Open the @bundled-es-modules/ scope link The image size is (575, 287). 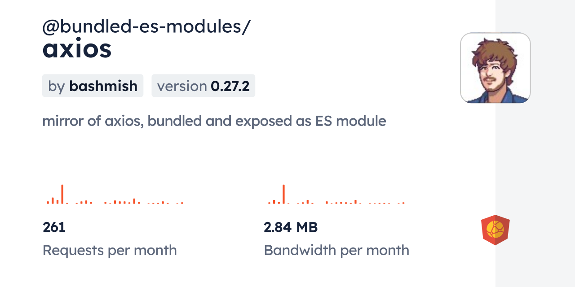[x=146, y=27]
